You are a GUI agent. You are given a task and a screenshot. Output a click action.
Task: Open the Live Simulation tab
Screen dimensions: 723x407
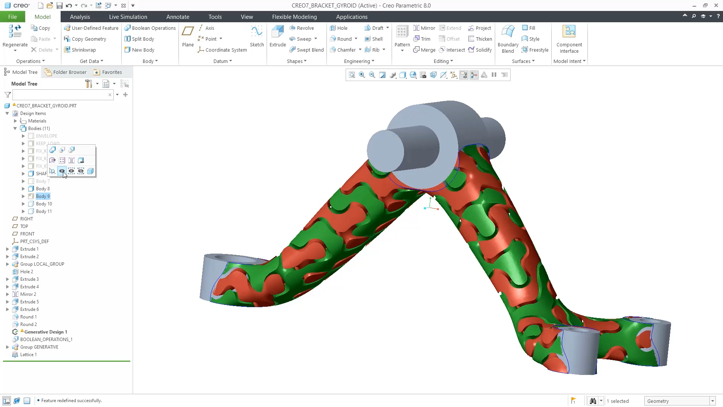point(128,17)
